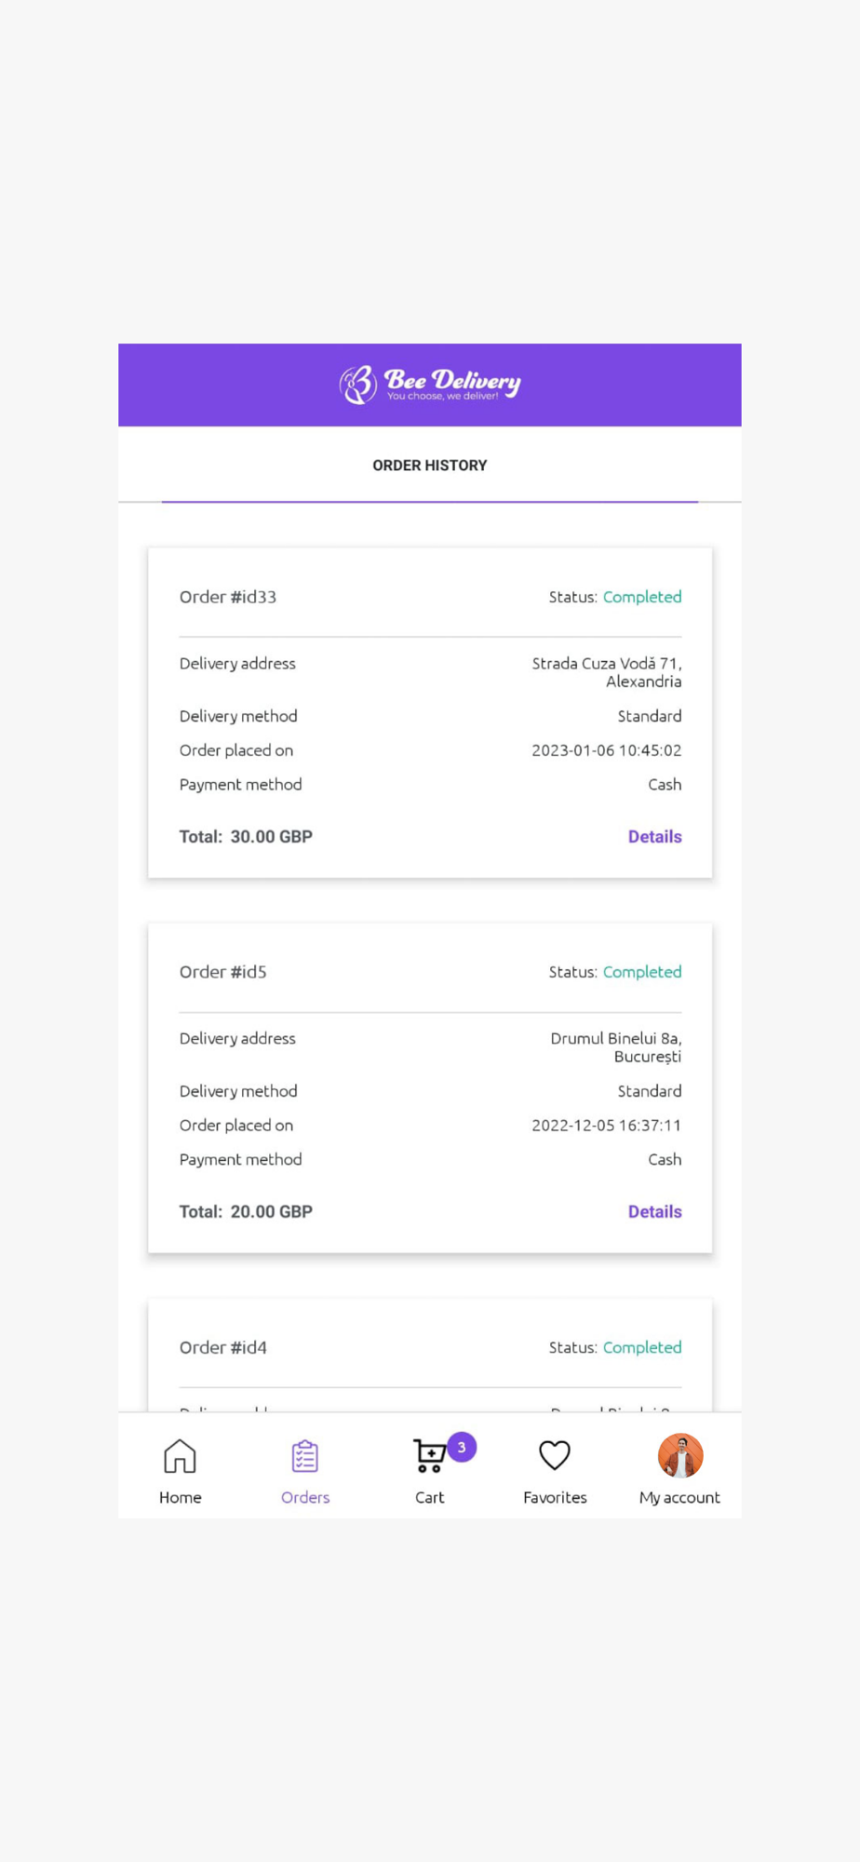The image size is (860, 1862).
Task: Open the shopping Cart icon
Action: 429,1457
